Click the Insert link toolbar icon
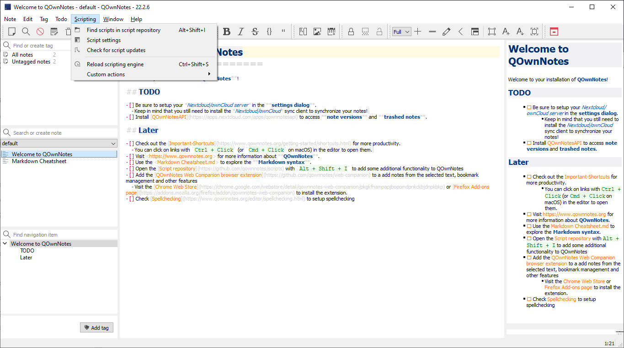 303,32
